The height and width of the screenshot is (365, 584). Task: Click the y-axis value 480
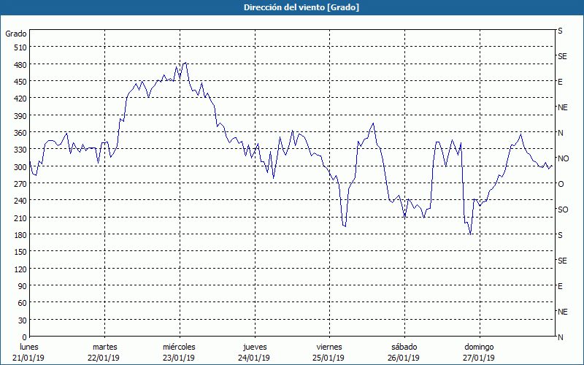(20, 65)
